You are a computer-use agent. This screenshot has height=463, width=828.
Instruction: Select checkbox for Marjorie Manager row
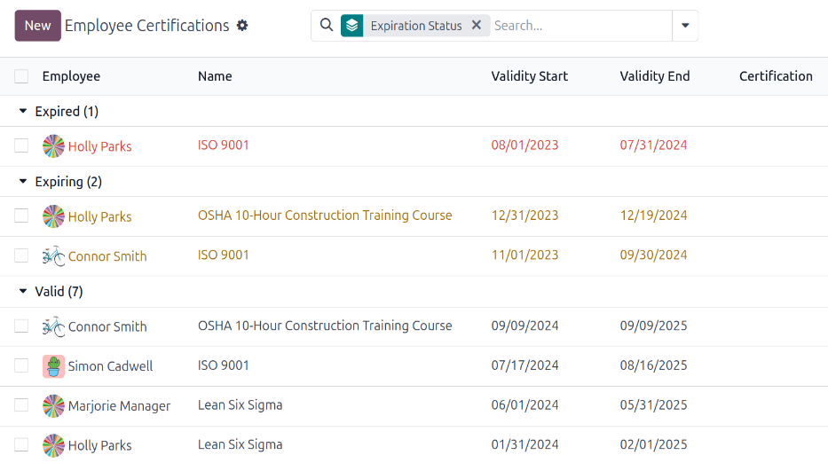[21, 406]
